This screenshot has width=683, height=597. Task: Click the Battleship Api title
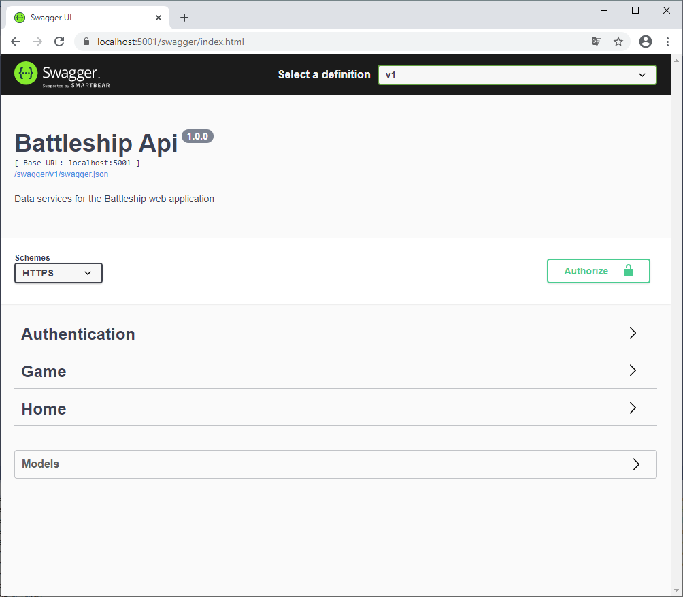point(97,144)
